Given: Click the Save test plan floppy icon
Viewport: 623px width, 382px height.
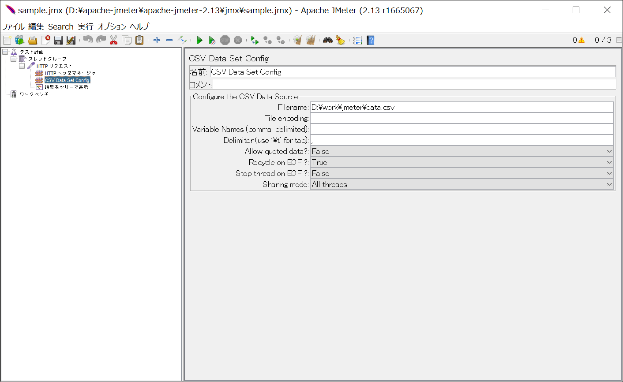Looking at the screenshot, I should click(x=58, y=40).
